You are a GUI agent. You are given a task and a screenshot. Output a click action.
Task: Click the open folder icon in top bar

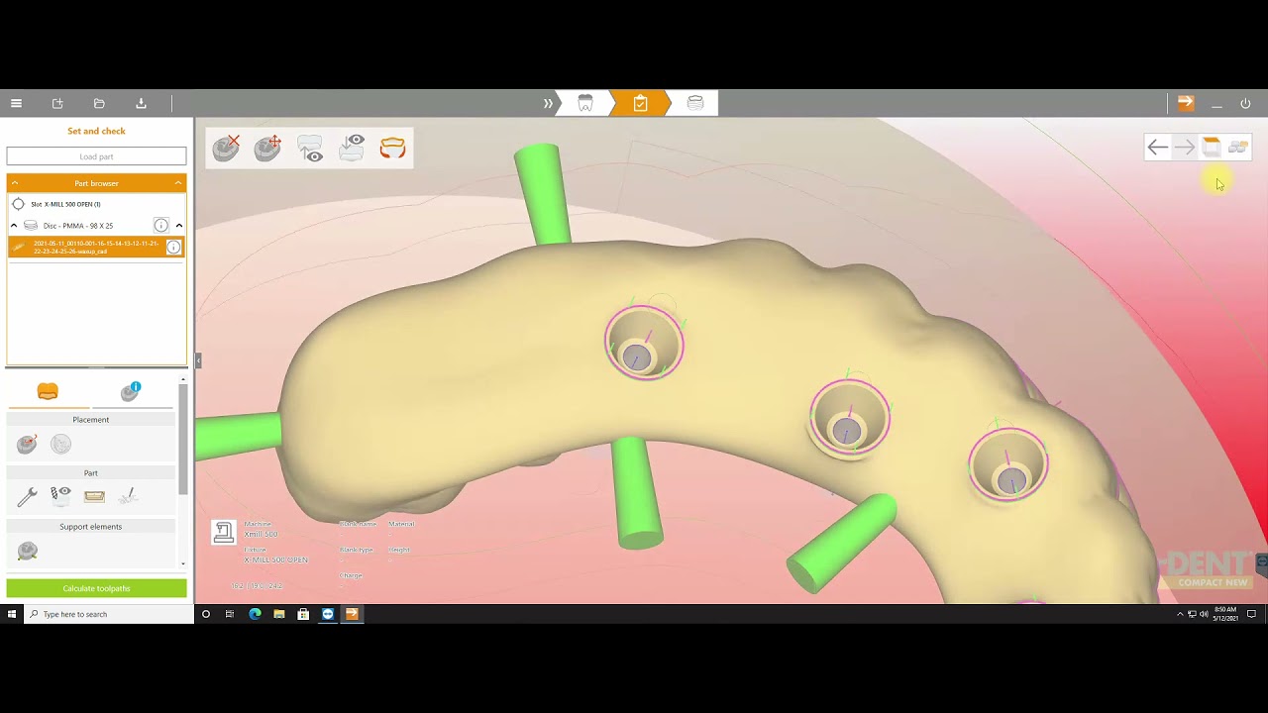[x=99, y=103]
